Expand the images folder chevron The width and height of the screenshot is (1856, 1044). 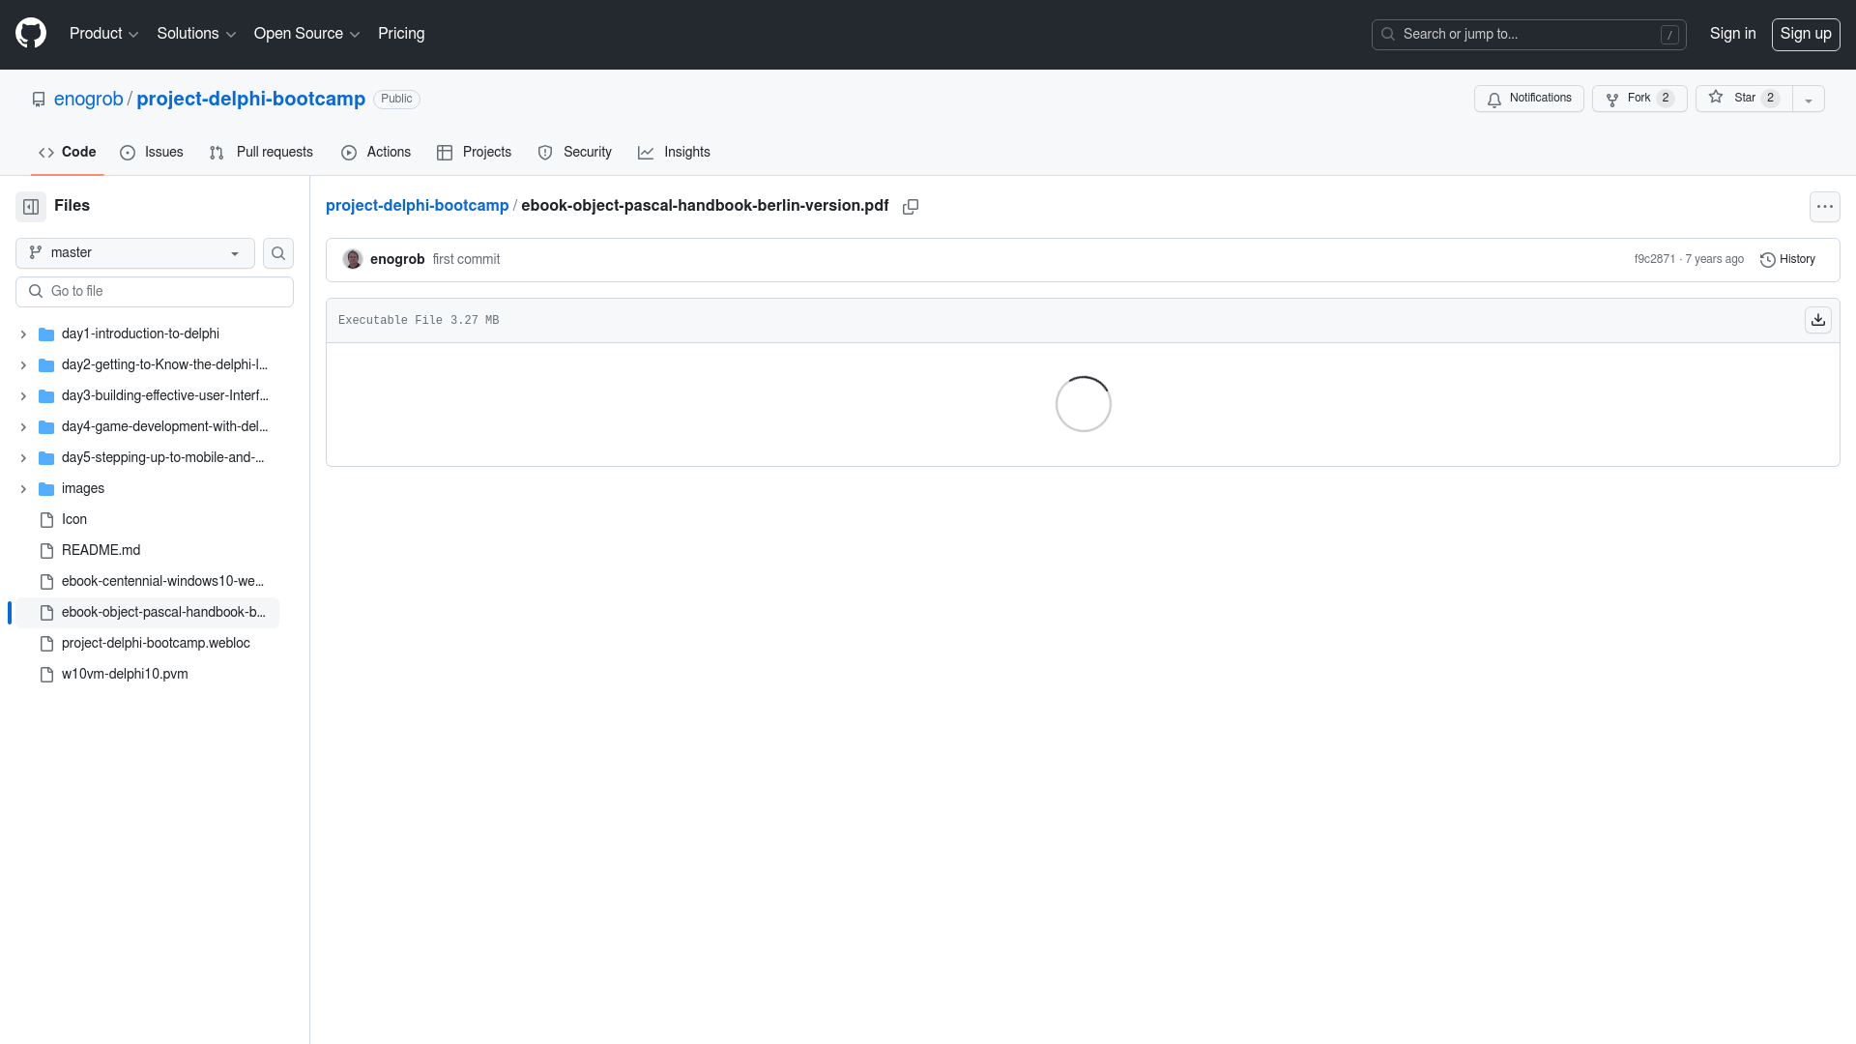coord(23,489)
